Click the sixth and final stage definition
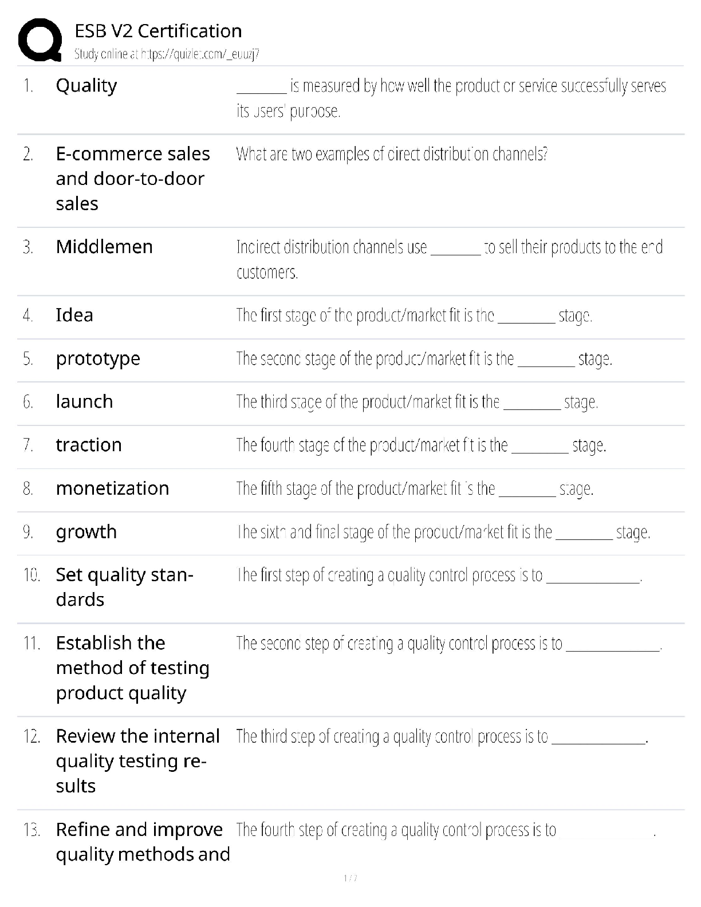This screenshot has height=907, width=701. tap(443, 533)
